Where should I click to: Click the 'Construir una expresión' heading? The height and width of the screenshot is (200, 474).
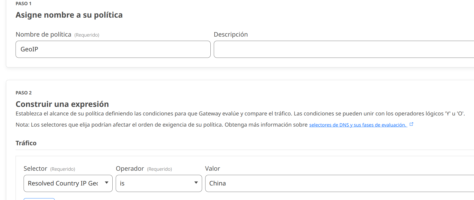(62, 104)
